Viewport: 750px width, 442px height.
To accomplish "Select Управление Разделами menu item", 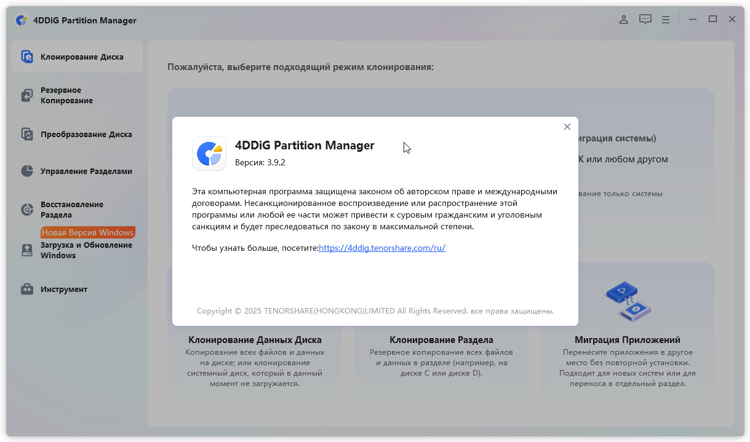I will click(x=86, y=172).
